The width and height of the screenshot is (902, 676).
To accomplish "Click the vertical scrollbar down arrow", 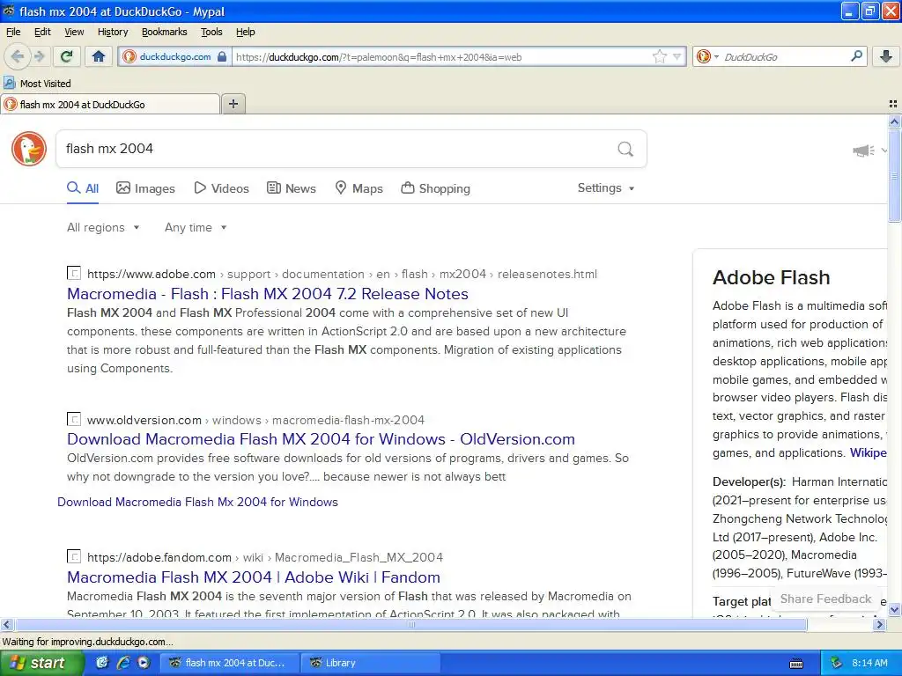I will [894, 609].
